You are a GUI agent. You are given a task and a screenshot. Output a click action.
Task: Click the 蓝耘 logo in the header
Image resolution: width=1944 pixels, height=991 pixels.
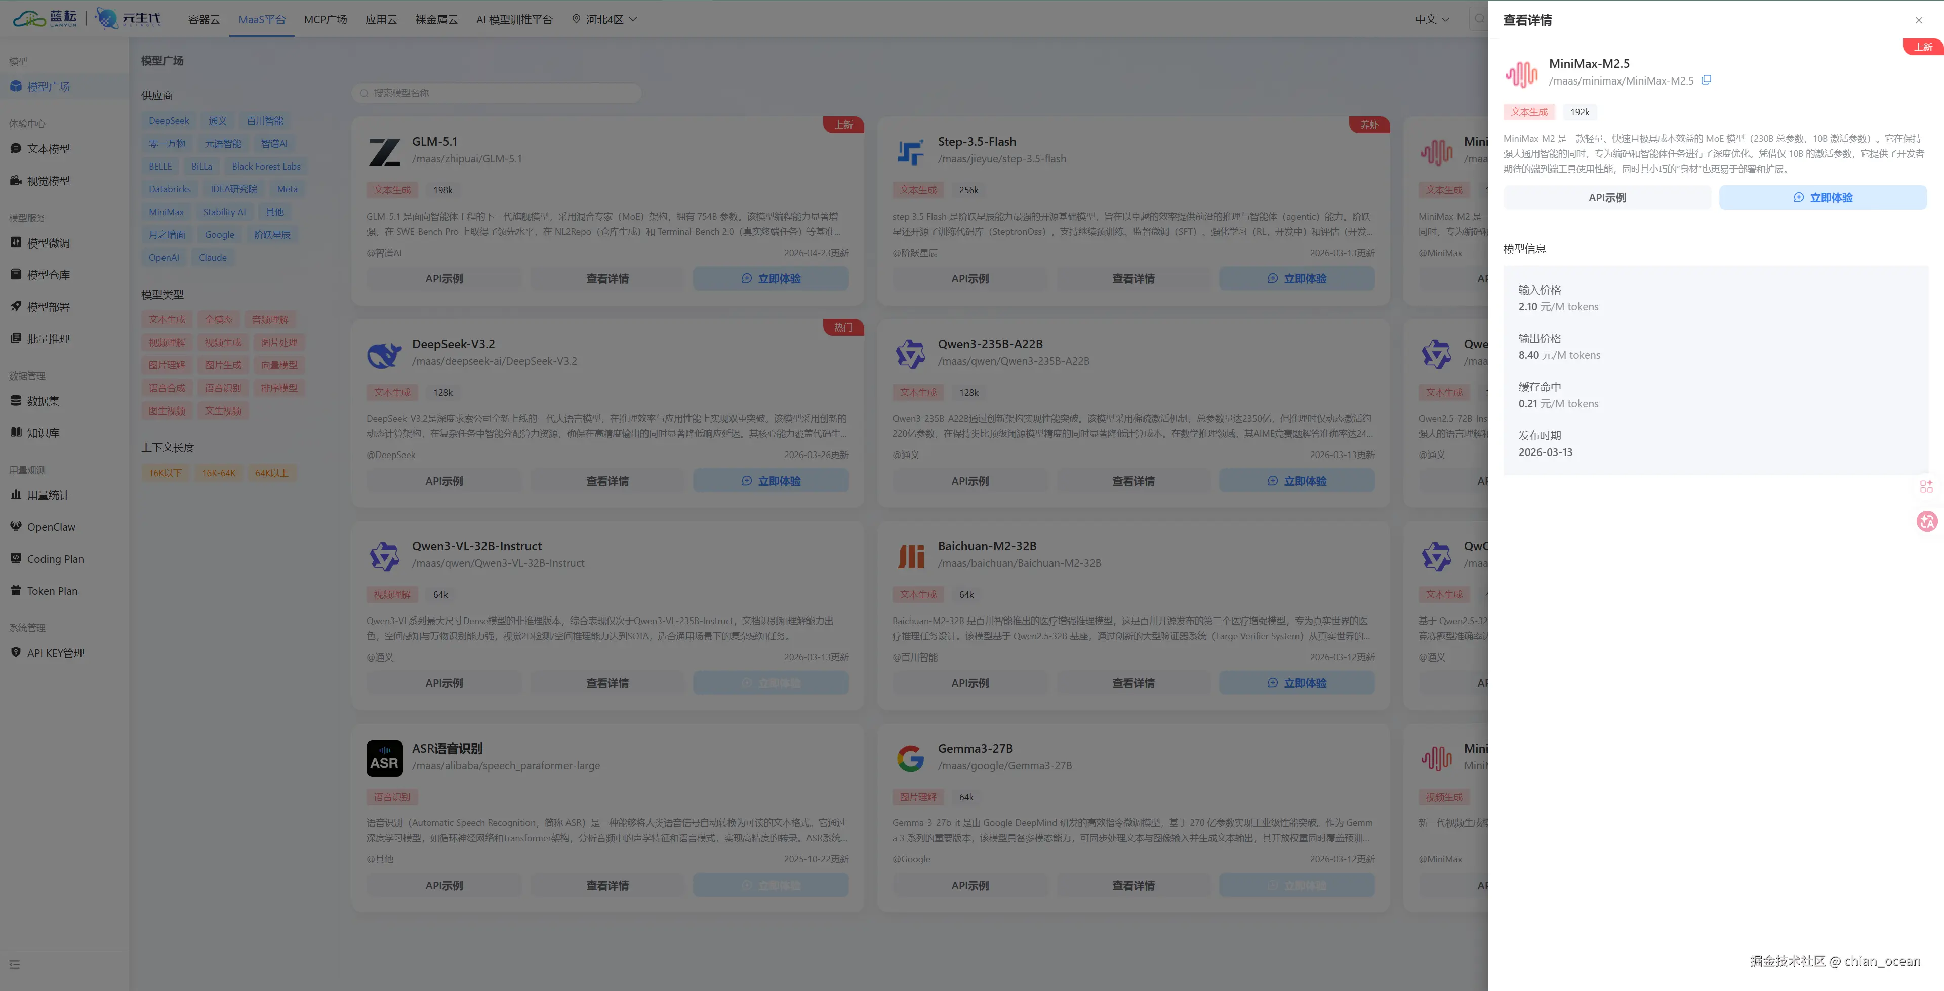pos(45,19)
